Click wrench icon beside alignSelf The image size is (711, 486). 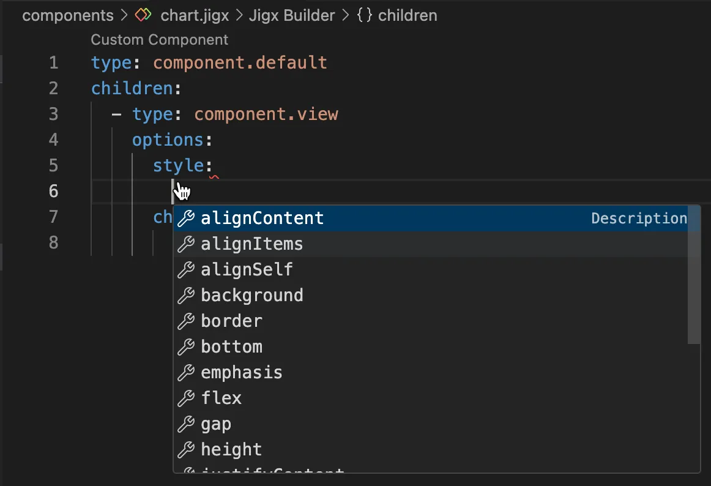[x=186, y=269]
